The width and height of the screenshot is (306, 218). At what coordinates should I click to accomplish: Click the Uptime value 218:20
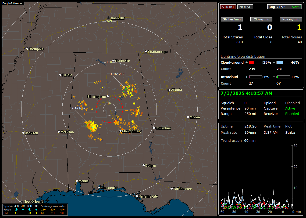coord(250,126)
